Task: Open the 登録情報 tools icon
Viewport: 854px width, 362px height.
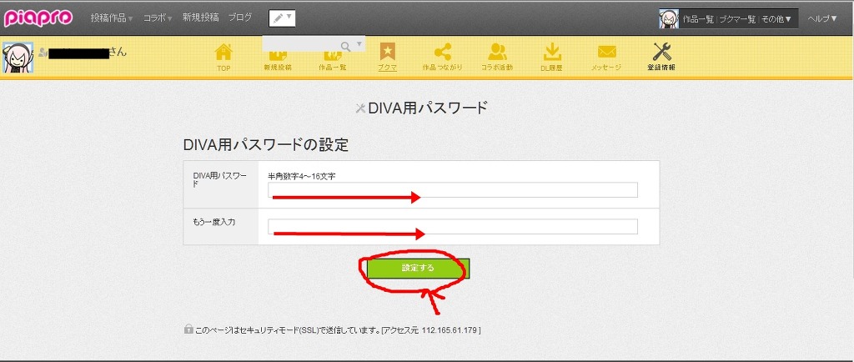Action: 661,58
